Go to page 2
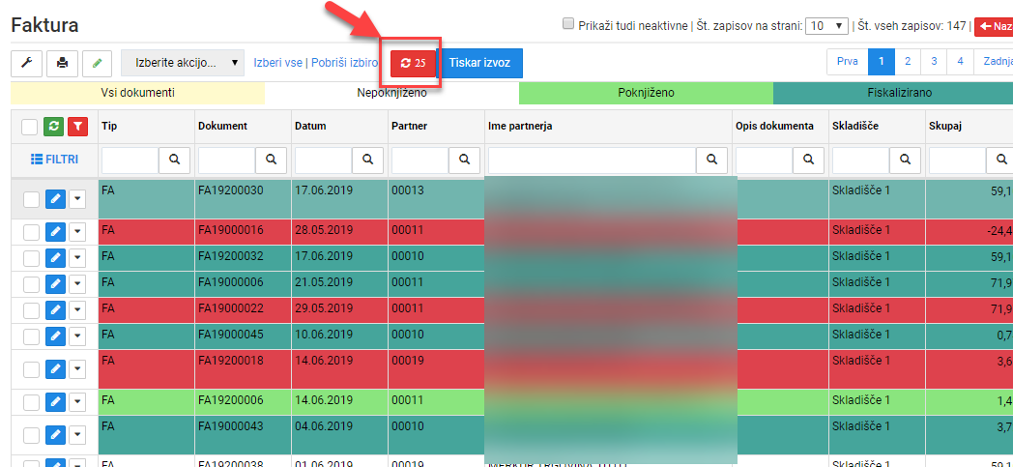1013x467 pixels. 908,61
